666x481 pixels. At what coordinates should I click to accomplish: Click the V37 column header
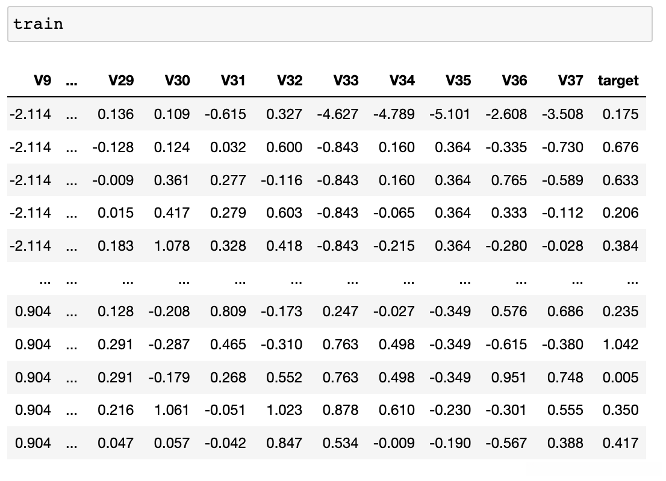[x=570, y=81]
